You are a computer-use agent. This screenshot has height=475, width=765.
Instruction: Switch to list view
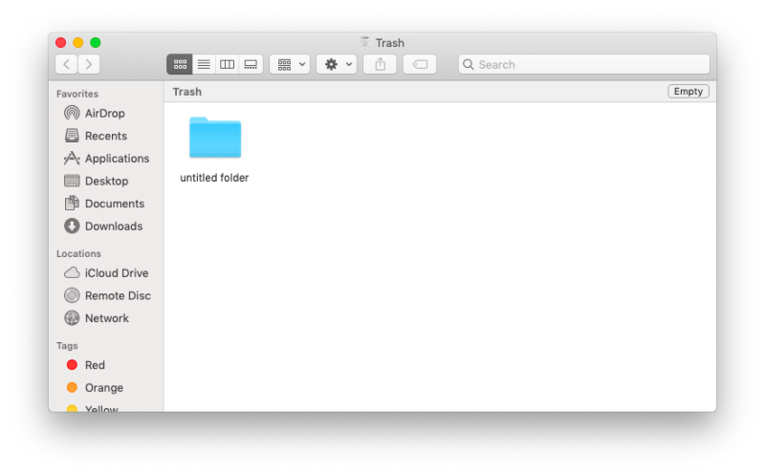coord(203,64)
